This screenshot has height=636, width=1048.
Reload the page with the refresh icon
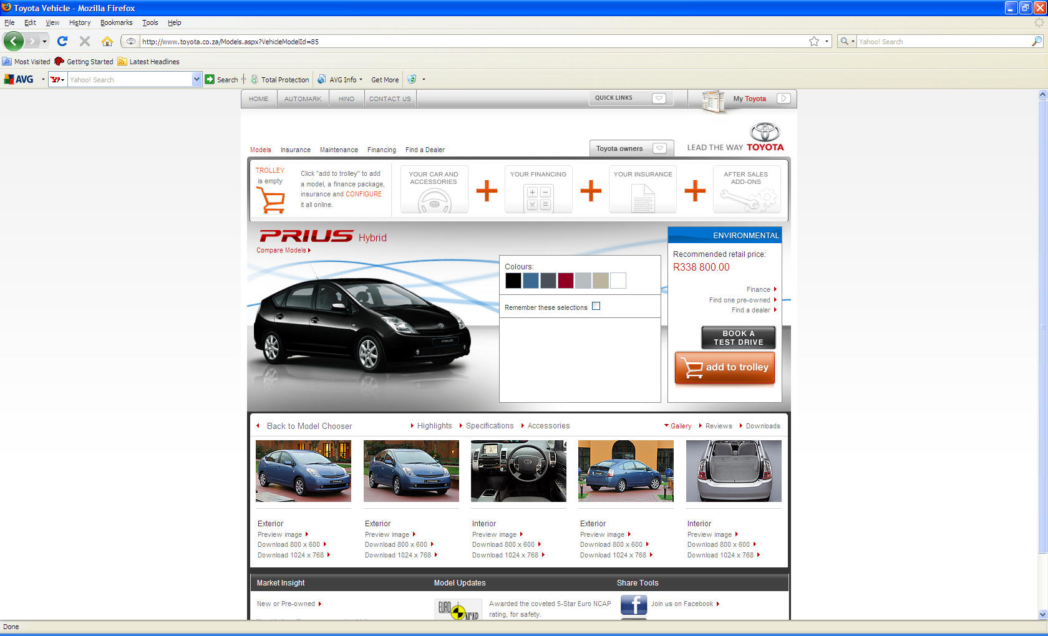click(62, 41)
